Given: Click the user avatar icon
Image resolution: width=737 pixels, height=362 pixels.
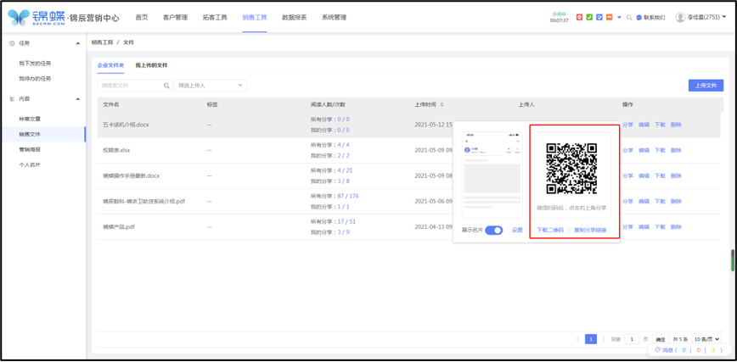Looking at the screenshot, I should (680, 17).
